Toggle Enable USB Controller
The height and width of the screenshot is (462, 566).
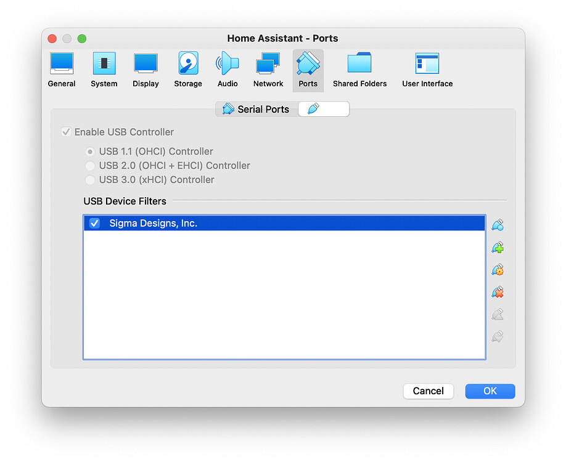65,132
